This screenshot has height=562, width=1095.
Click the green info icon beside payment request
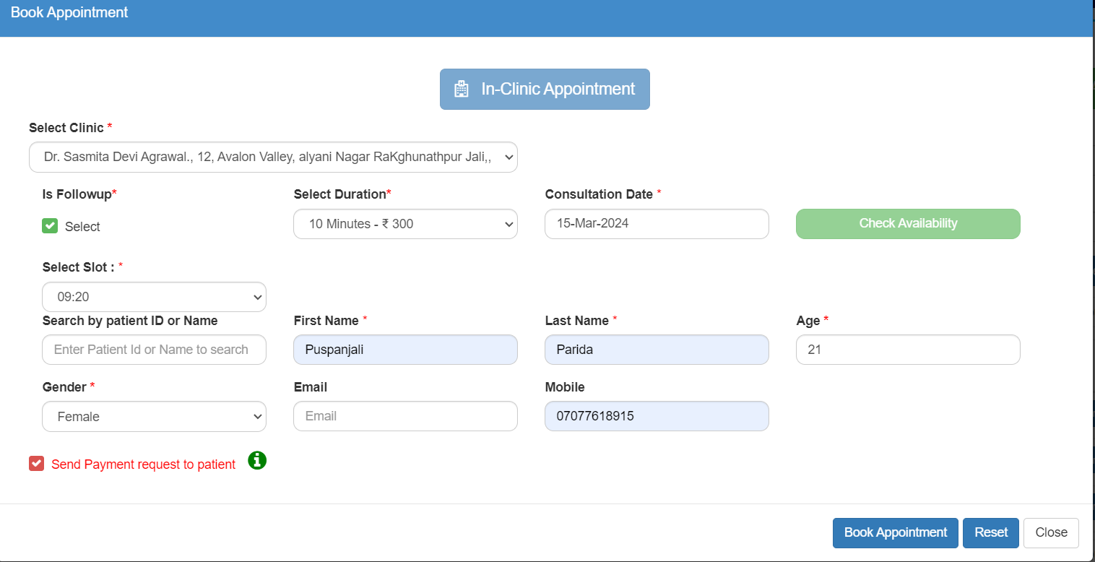click(257, 460)
